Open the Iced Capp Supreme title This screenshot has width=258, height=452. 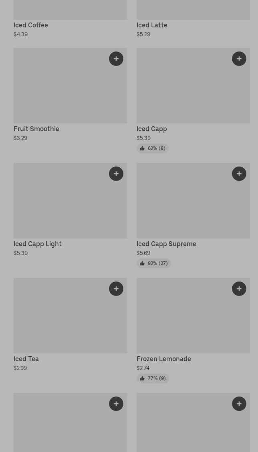click(x=166, y=244)
